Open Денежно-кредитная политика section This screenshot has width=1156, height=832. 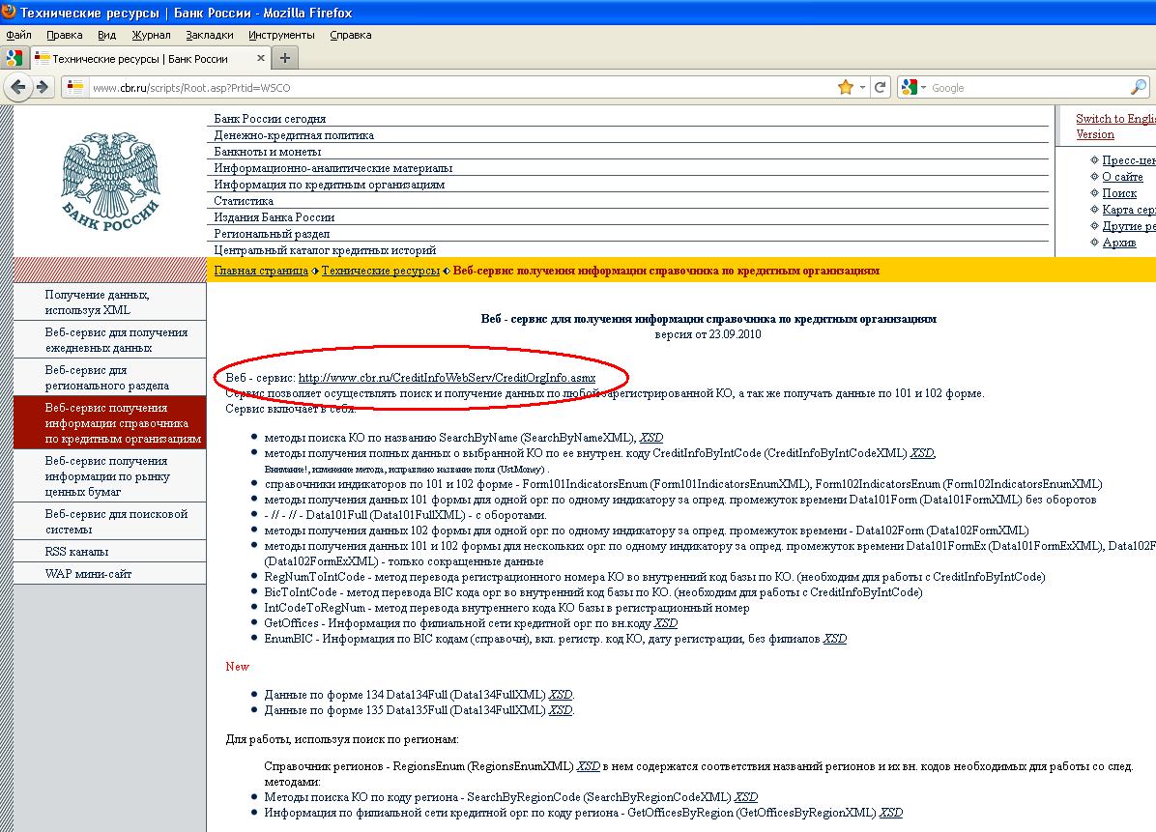[294, 135]
